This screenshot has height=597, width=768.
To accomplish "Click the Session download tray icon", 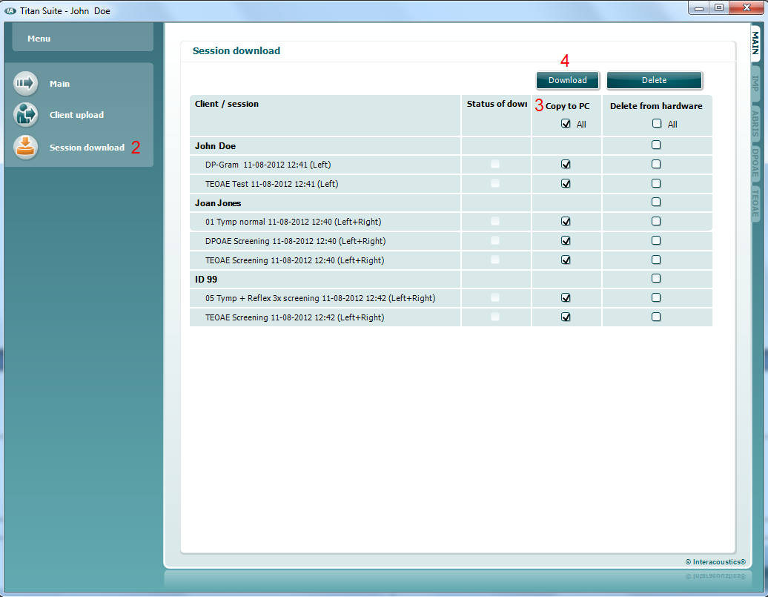I will 25,147.
